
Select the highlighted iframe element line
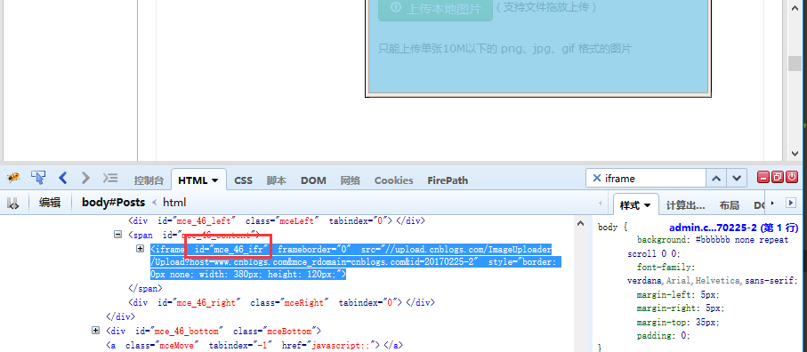pos(356,262)
